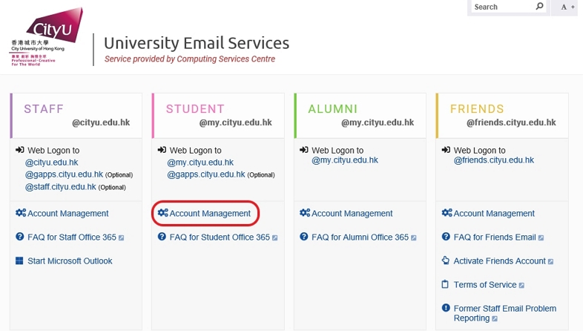Click the FAQ for Alumni question icon
This screenshot has height=331, width=583.
point(304,237)
